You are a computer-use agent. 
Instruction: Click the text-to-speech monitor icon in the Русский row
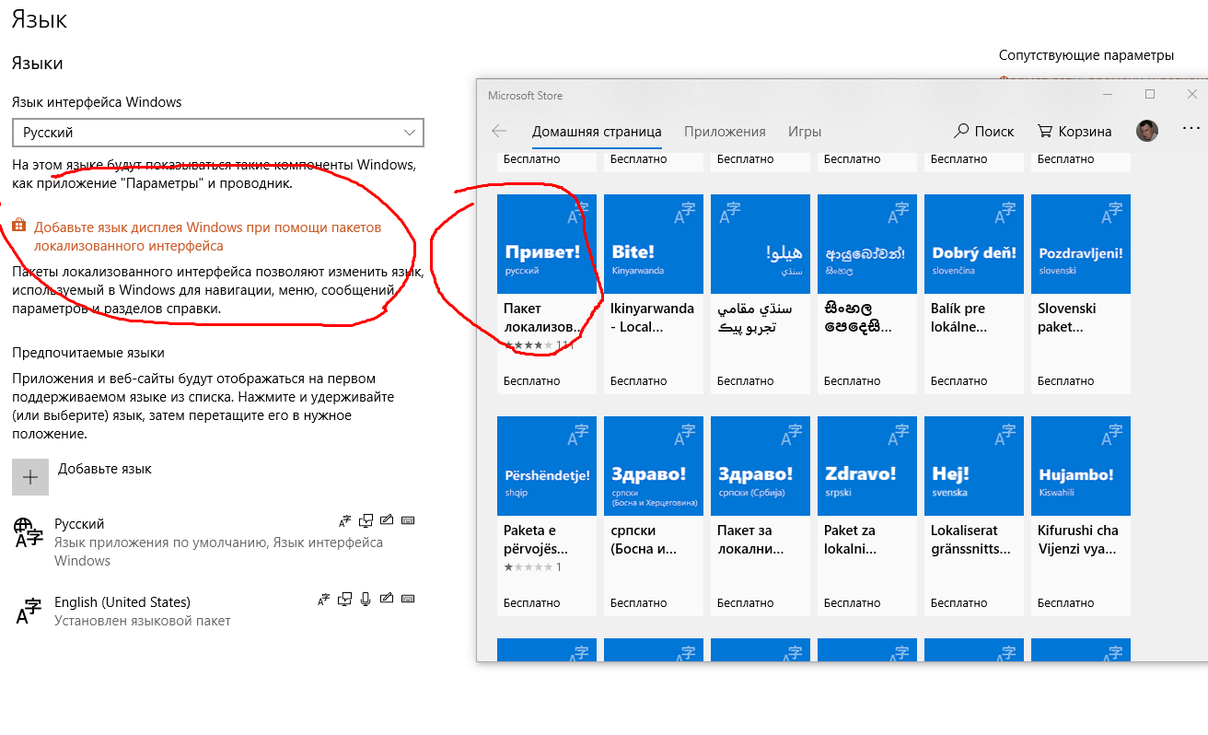[366, 520]
